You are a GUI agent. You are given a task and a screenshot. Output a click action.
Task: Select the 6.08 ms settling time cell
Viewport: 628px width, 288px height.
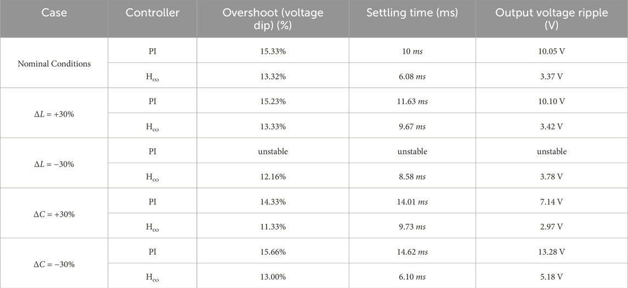point(412,76)
